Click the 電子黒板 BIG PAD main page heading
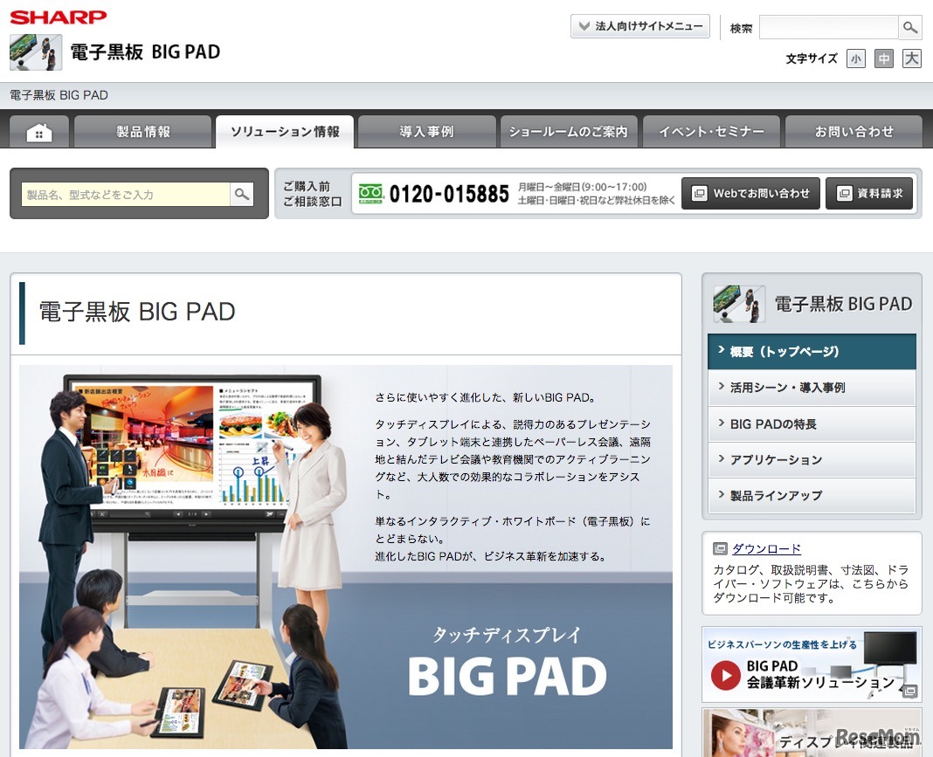Image resolution: width=933 pixels, height=757 pixels. point(137,313)
